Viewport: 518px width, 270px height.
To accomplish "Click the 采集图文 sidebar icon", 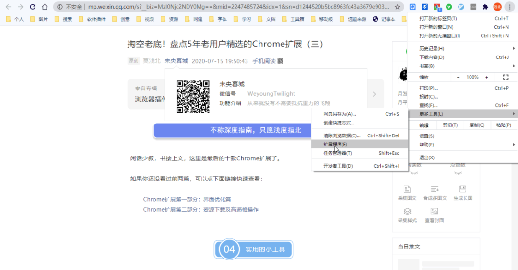I will (x=407, y=192).
